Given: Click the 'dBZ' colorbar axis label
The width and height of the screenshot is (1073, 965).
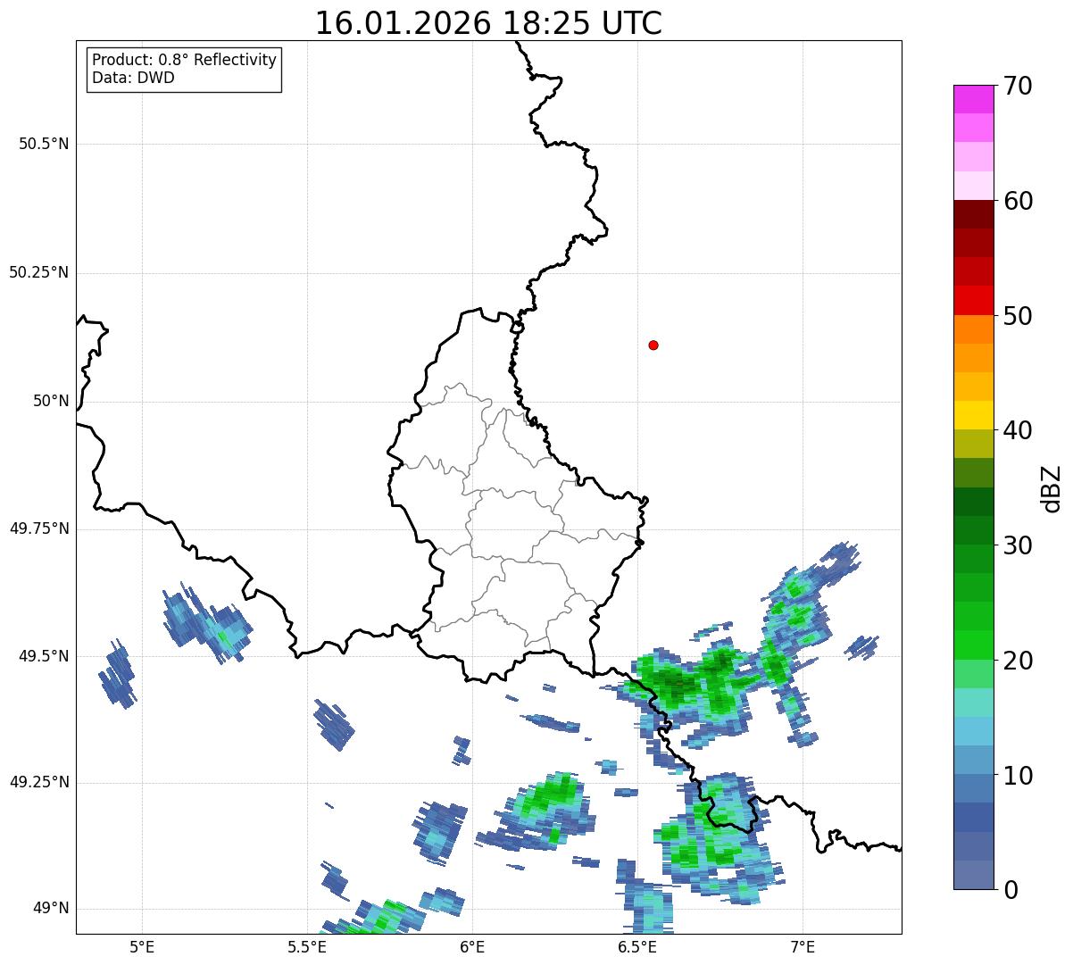Looking at the screenshot, I should pos(1052,487).
